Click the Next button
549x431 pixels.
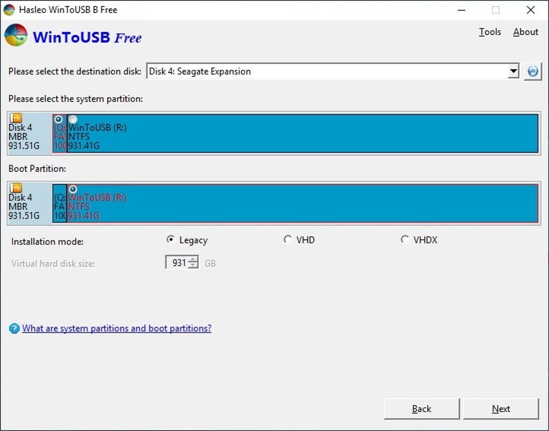[x=501, y=408]
